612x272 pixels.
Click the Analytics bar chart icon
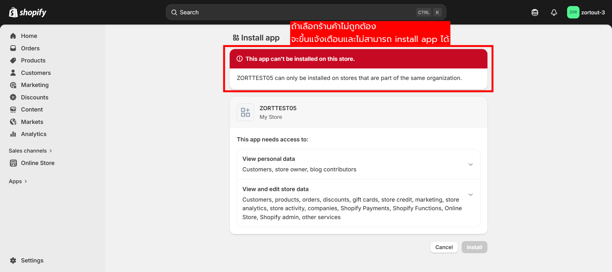(13, 134)
